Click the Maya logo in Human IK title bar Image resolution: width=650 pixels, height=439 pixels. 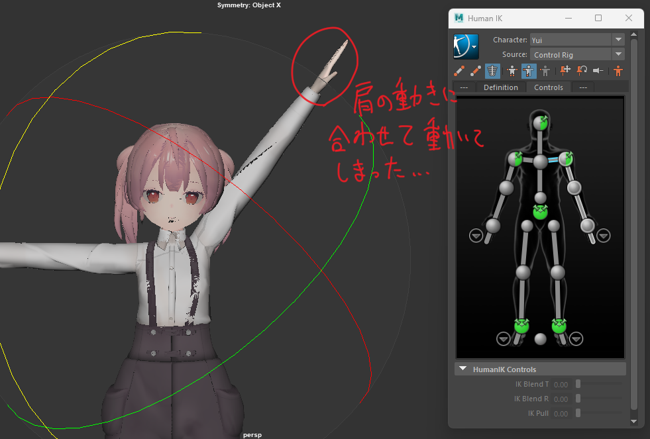click(459, 18)
